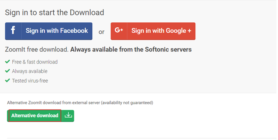278x140 pixels.
Task: Click "Alternative ZoomIt download from external server" text
Action: pos(54,103)
